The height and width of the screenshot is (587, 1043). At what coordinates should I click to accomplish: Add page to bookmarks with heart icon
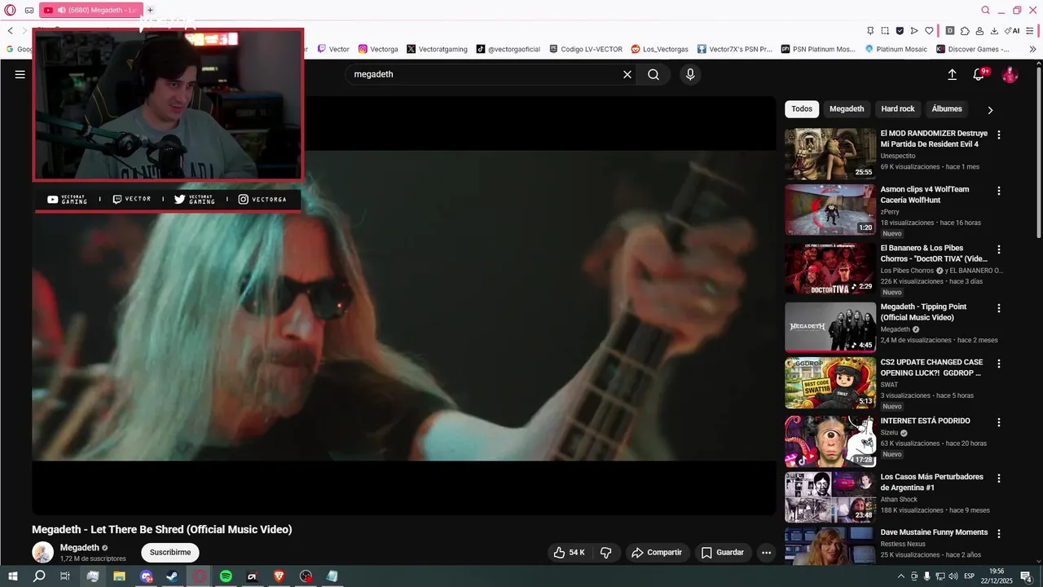[x=929, y=31]
